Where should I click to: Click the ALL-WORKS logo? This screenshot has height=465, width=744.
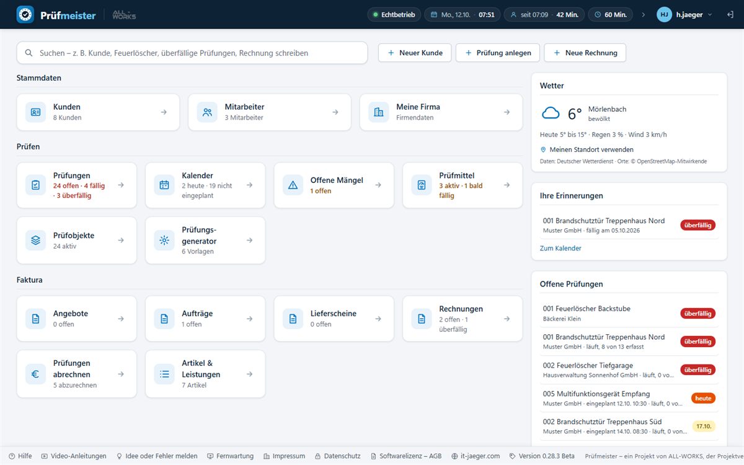tap(124, 14)
